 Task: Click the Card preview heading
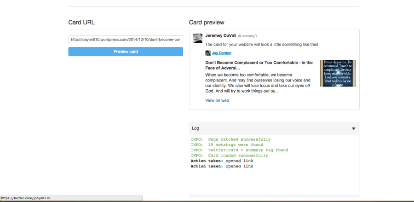pos(207,23)
